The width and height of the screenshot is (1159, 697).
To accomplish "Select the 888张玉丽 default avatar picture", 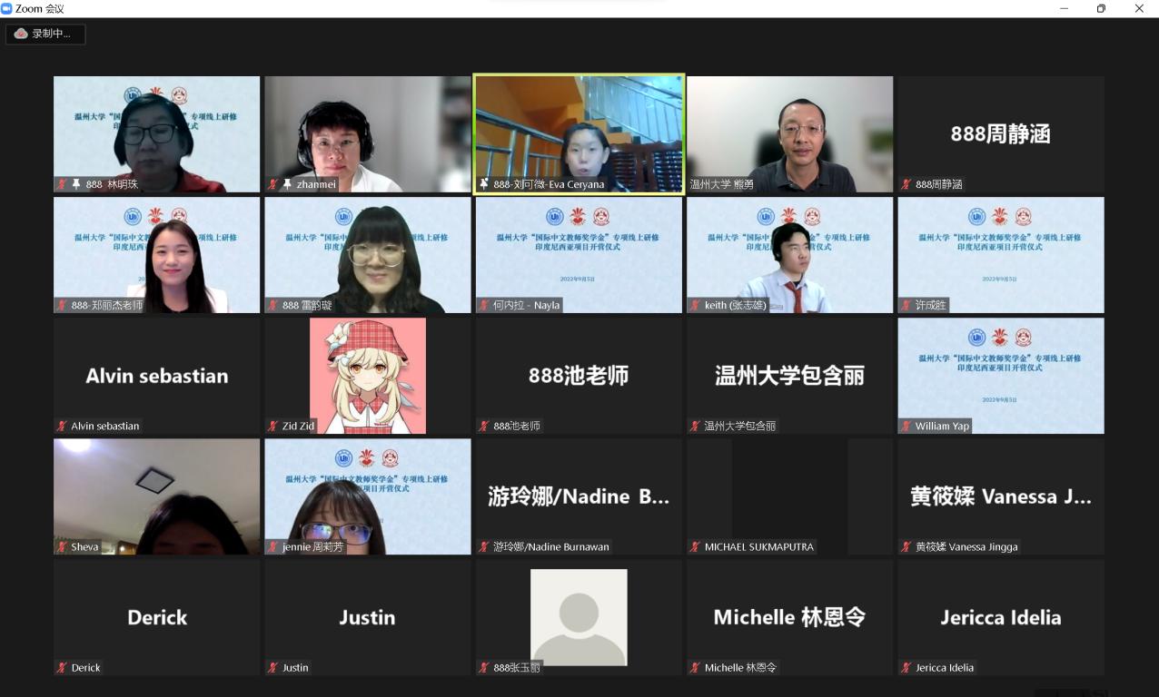I will pos(579,615).
